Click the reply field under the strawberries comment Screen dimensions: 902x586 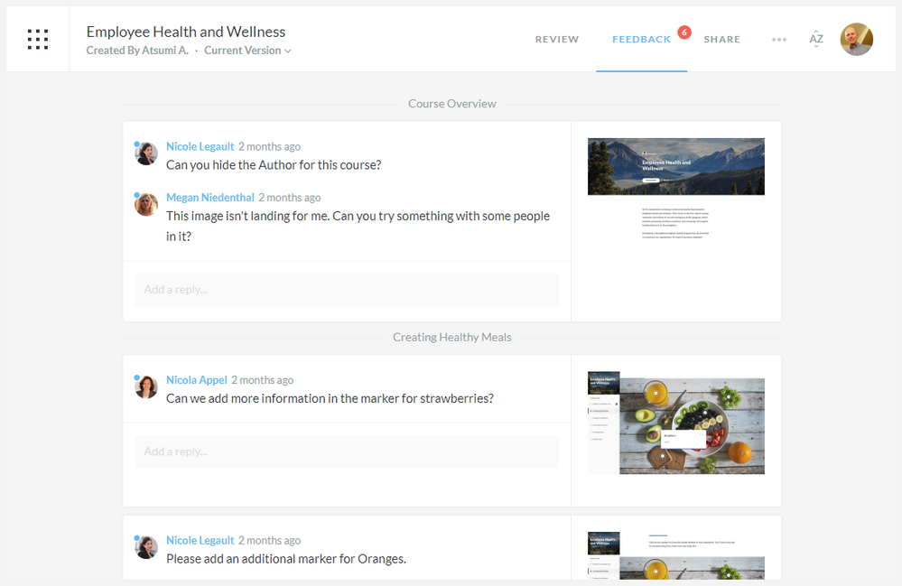pyautogui.click(x=347, y=452)
